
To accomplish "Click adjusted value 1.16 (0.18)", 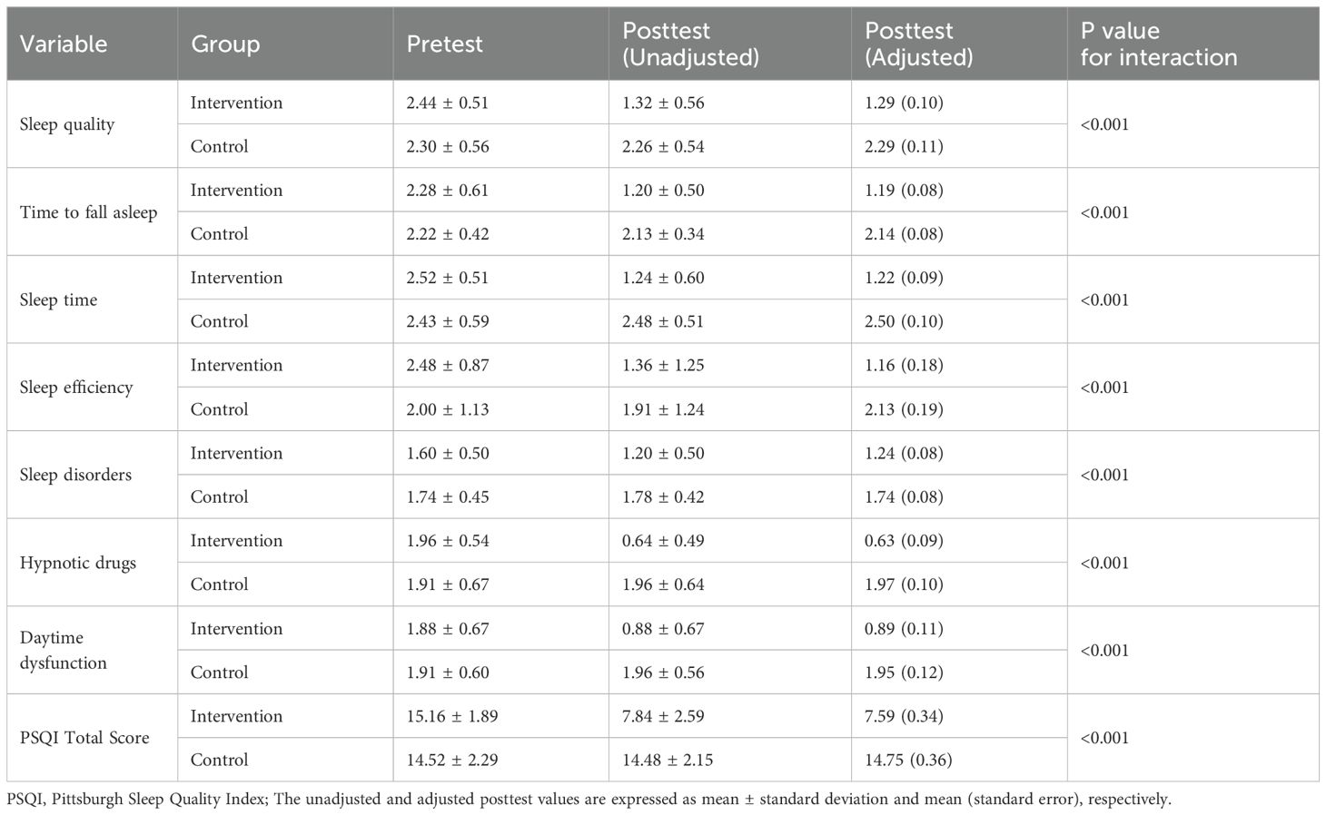I will [x=904, y=366].
